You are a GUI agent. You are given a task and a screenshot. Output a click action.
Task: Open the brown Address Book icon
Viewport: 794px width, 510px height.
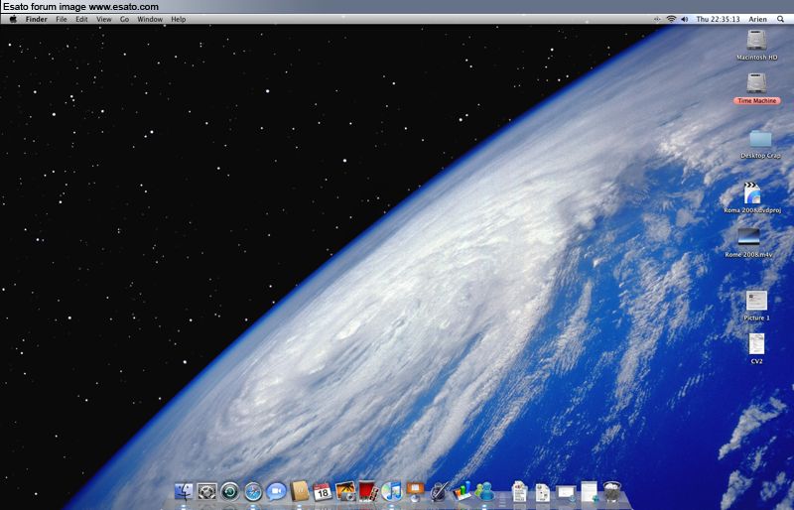[300, 491]
